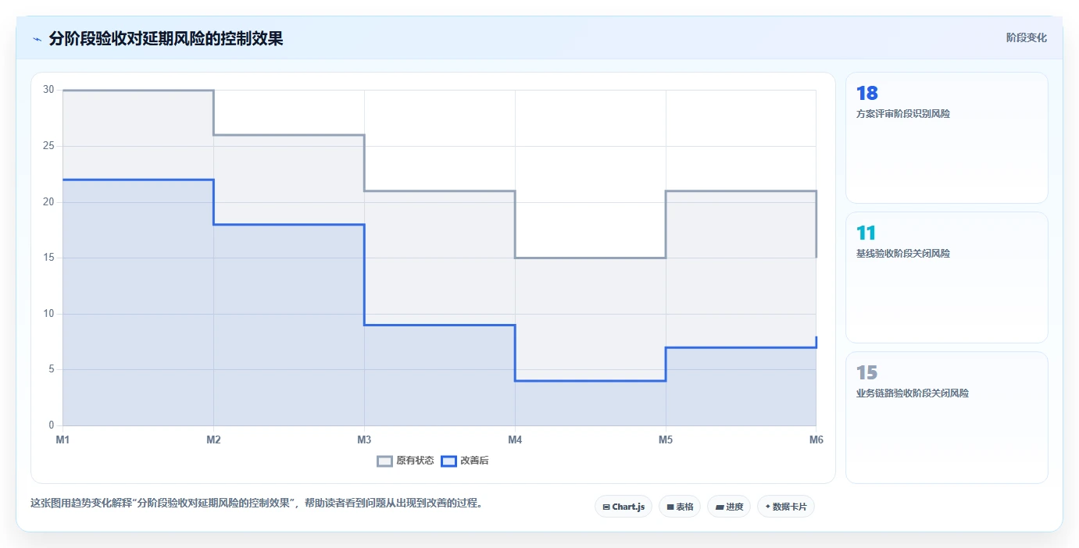Click the M4 axis label
The height and width of the screenshot is (548, 1079).
(515, 439)
